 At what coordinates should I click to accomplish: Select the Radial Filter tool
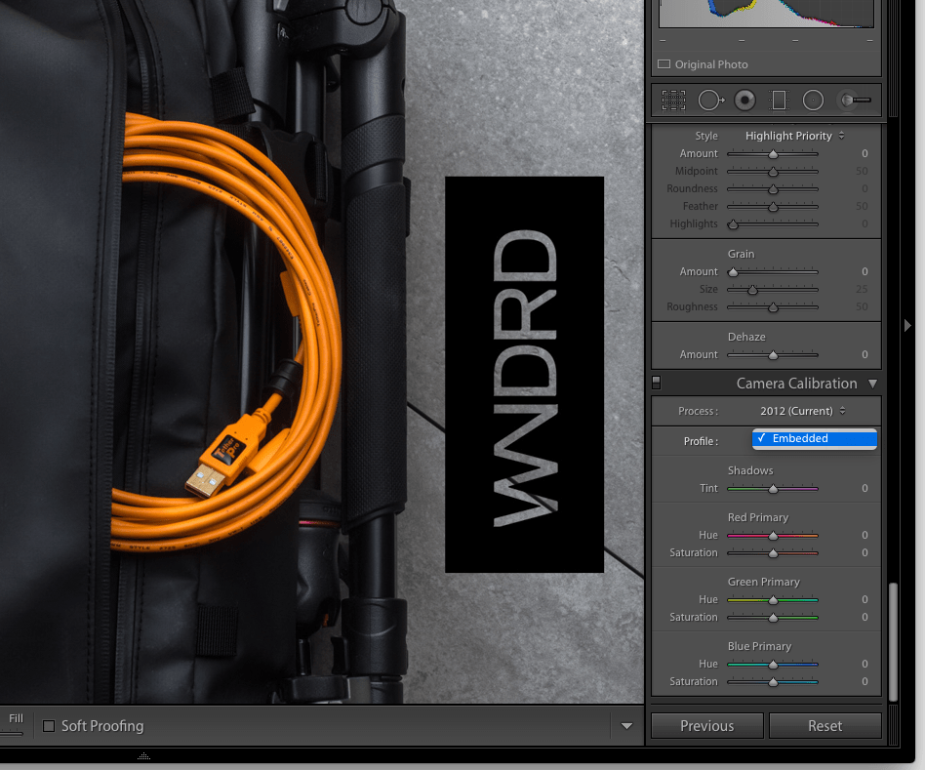coord(813,100)
